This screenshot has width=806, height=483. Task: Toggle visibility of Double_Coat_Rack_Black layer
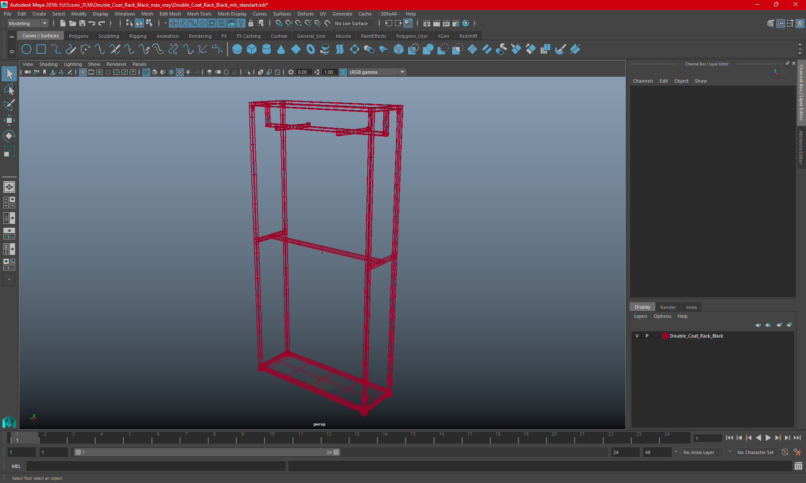[637, 336]
